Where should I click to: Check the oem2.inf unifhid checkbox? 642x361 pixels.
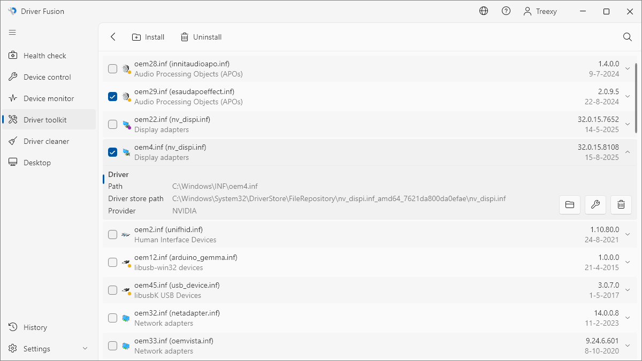click(112, 234)
